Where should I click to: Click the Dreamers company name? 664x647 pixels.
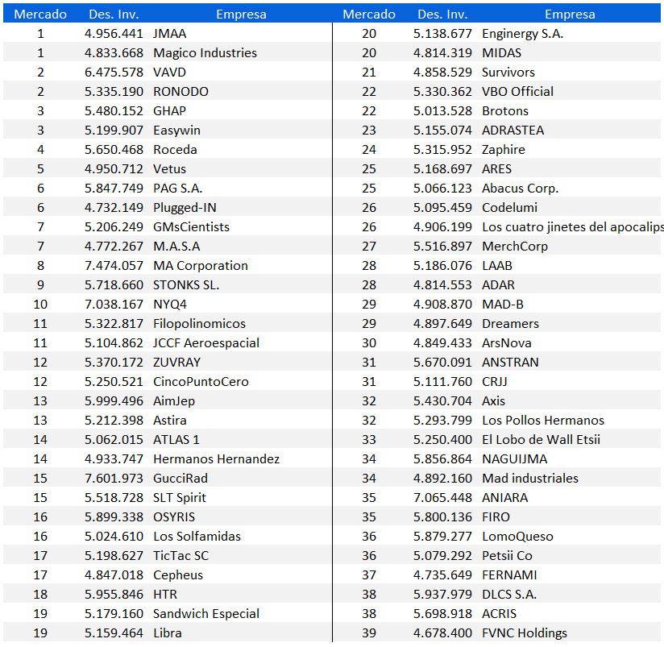click(510, 324)
